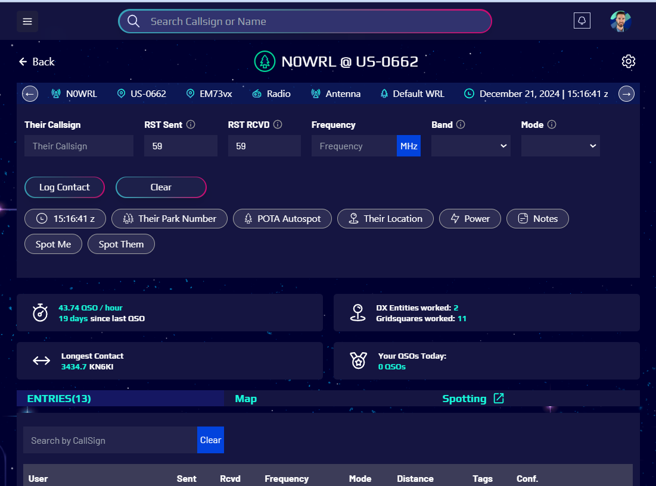Click the Frequency column header
Viewport: 656px width, 486px height.
pos(287,478)
